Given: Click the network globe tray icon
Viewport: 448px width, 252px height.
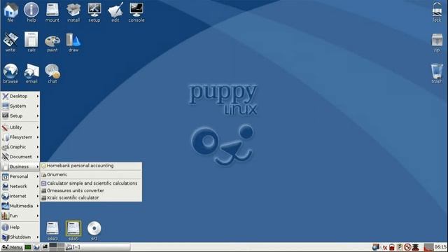Looking at the screenshot, I should [x=376, y=247].
